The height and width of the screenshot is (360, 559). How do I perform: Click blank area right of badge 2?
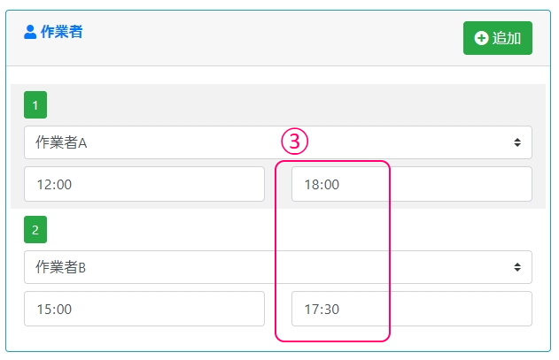click(x=266, y=231)
